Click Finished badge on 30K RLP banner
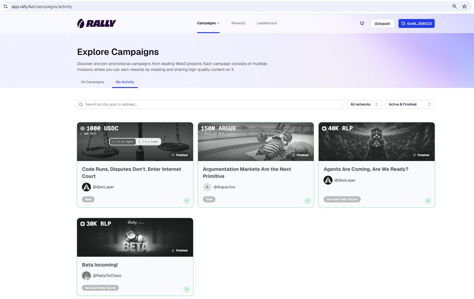 click(179, 250)
